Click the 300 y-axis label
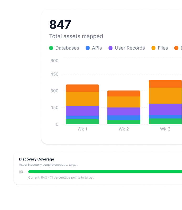182x210 pixels. pyautogui.click(x=54, y=91)
